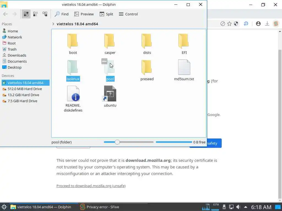Open the network connection tray icon
This screenshot has width=282, height=211.
[231, 207]
